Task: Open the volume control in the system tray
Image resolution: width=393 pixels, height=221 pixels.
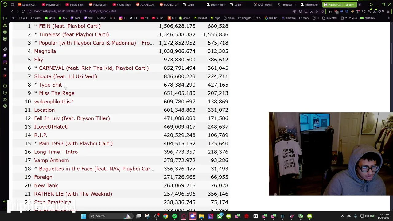Action: (367, 216)
